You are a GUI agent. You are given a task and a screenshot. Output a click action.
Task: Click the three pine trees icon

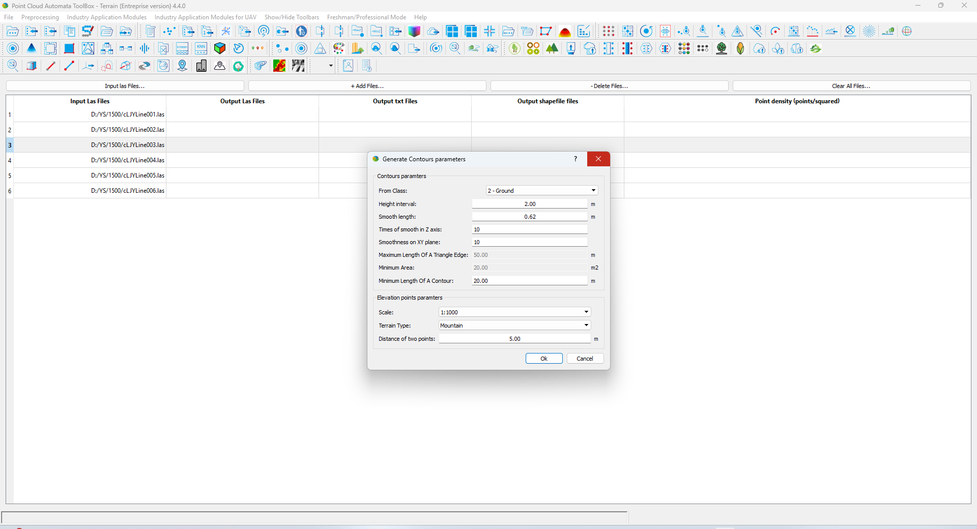click(552, 49)
